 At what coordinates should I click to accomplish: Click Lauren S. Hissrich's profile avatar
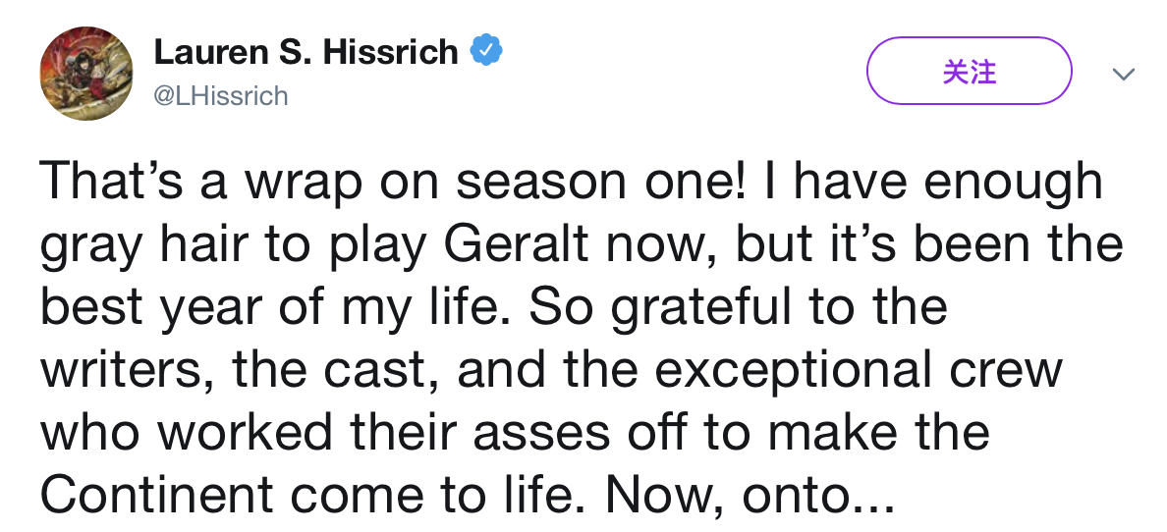(x=86, y=74)
